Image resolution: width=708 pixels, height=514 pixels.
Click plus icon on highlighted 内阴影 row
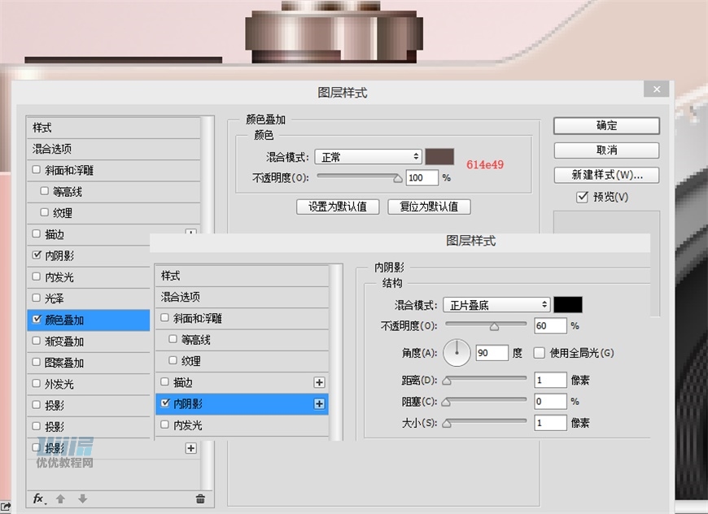pos(319,404)
